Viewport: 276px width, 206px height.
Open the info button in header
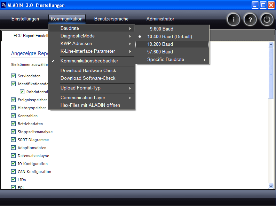point(234,19)
